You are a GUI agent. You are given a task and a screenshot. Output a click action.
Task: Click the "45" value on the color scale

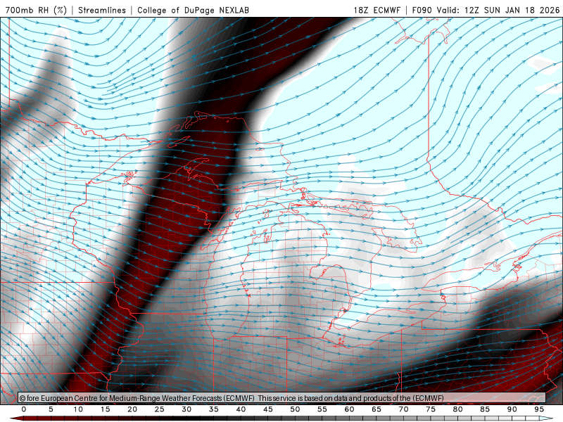[x=268, y=409]
